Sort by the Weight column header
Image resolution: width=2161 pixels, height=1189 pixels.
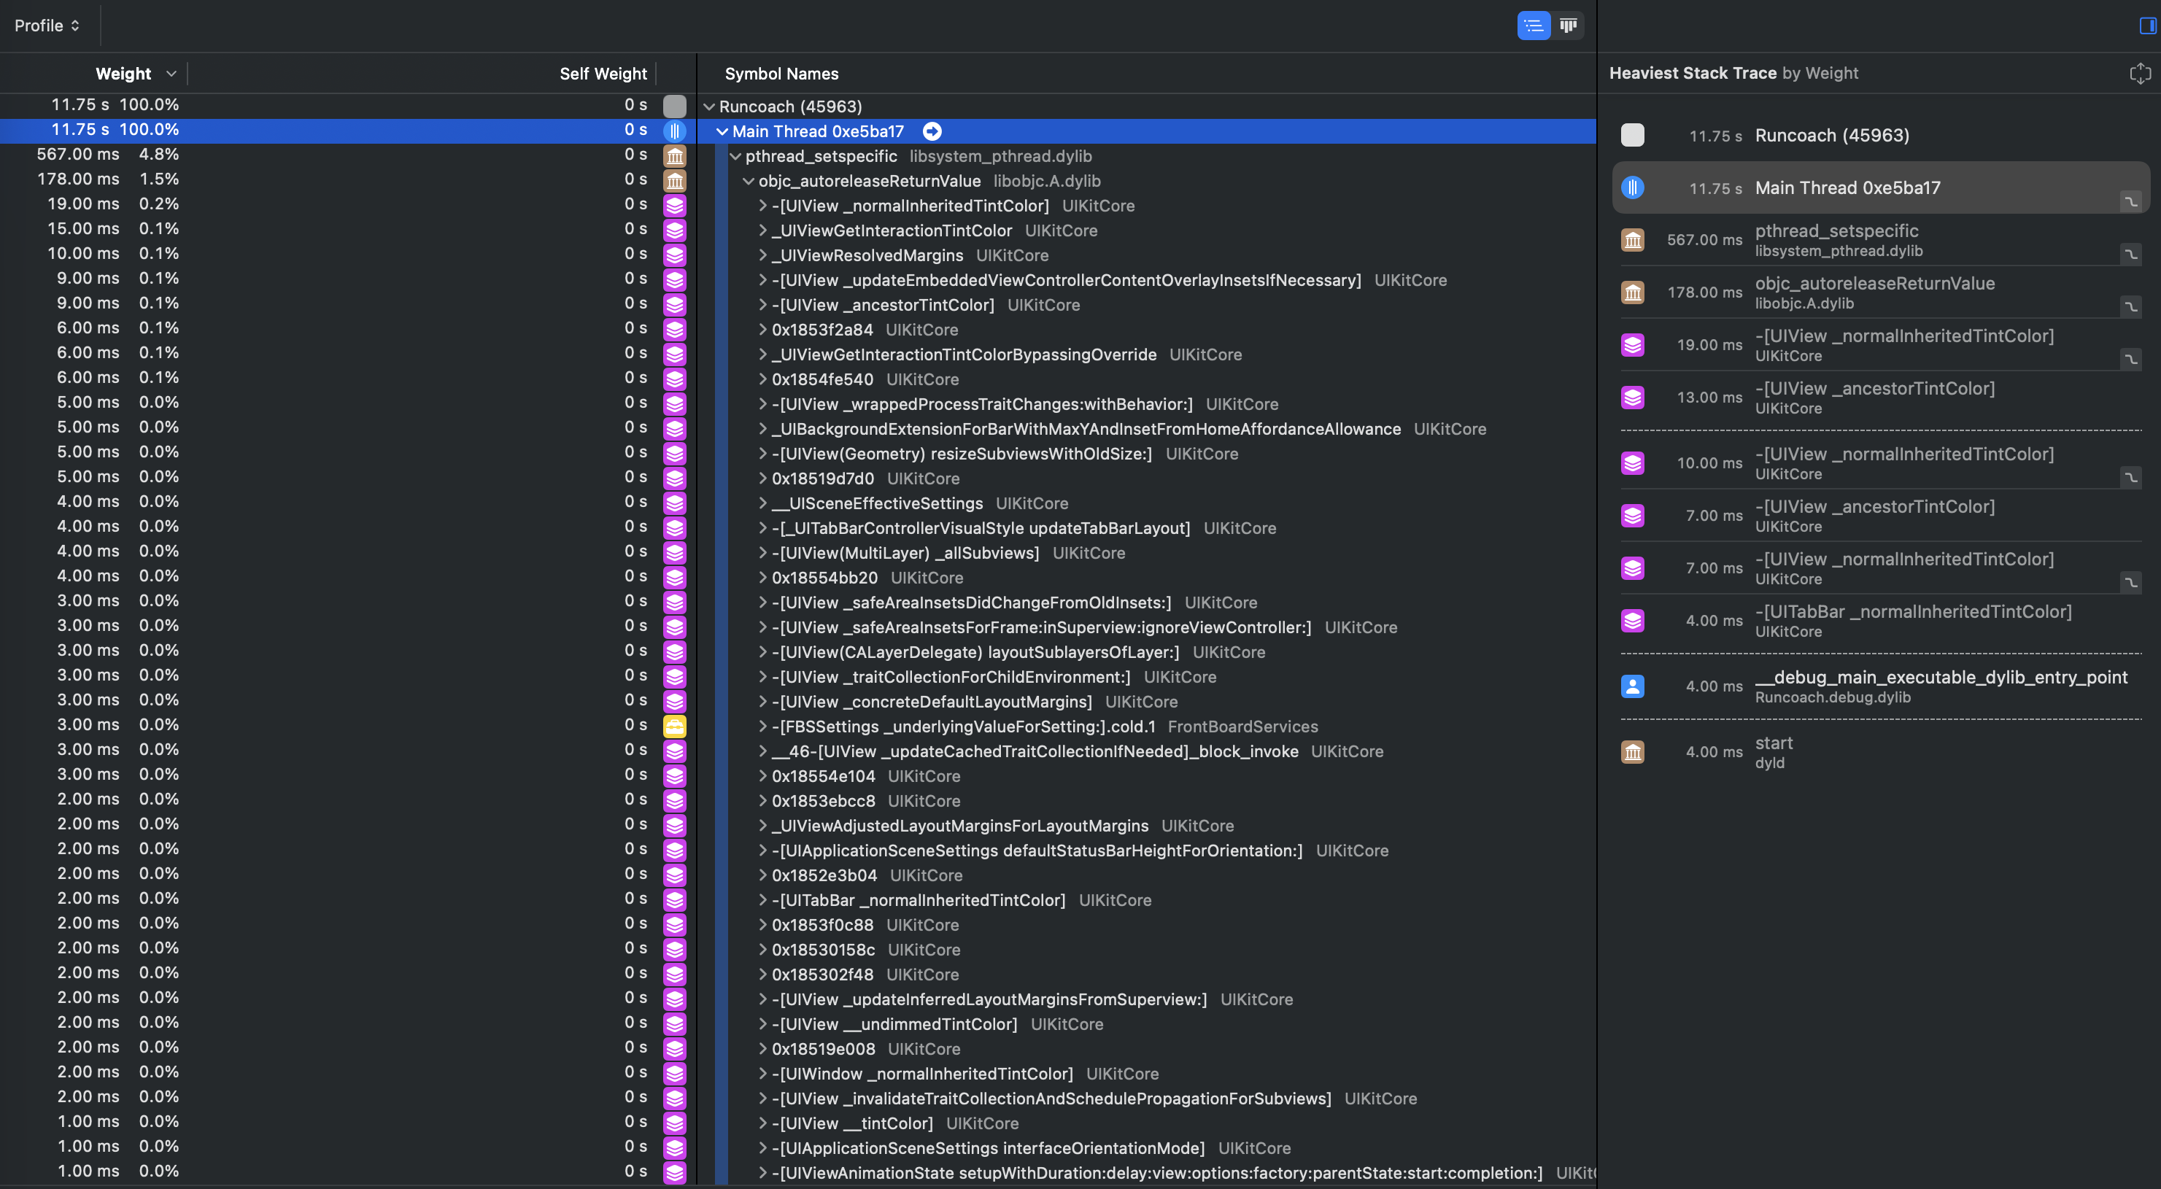(123, 74)
